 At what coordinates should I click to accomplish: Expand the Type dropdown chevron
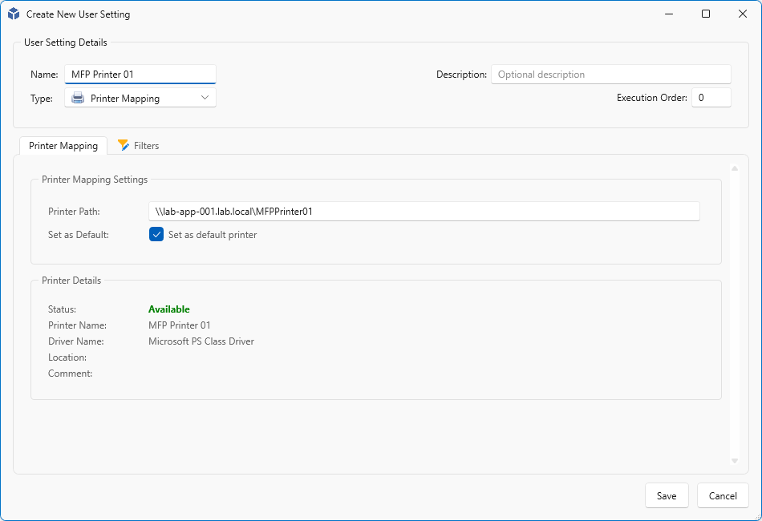205,98
